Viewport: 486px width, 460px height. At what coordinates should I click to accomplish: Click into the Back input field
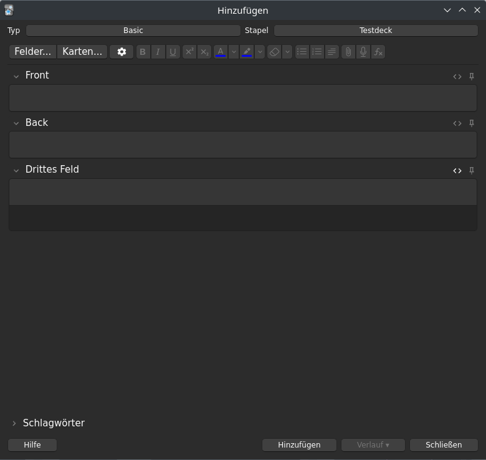click(x=243, y=145)
